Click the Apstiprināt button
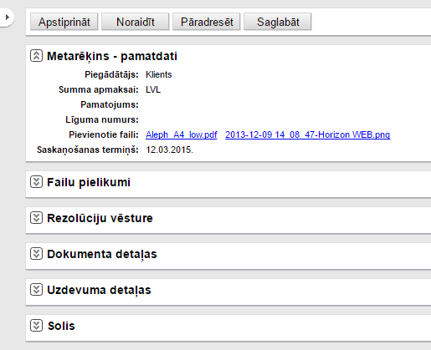The height and width of the screenshot is (350, 431). (64, 22)
